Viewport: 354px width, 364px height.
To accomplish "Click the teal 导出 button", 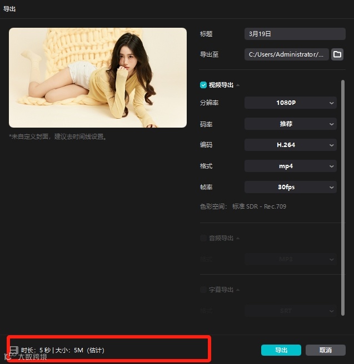I will coord(281,350).
